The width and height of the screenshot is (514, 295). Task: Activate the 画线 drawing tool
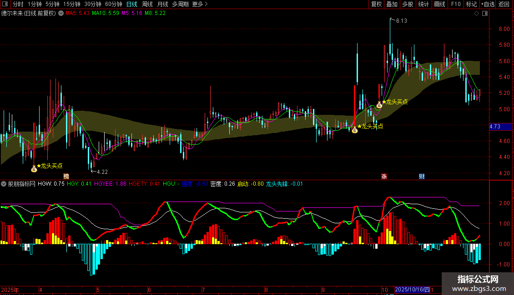[x=439, y=4]
